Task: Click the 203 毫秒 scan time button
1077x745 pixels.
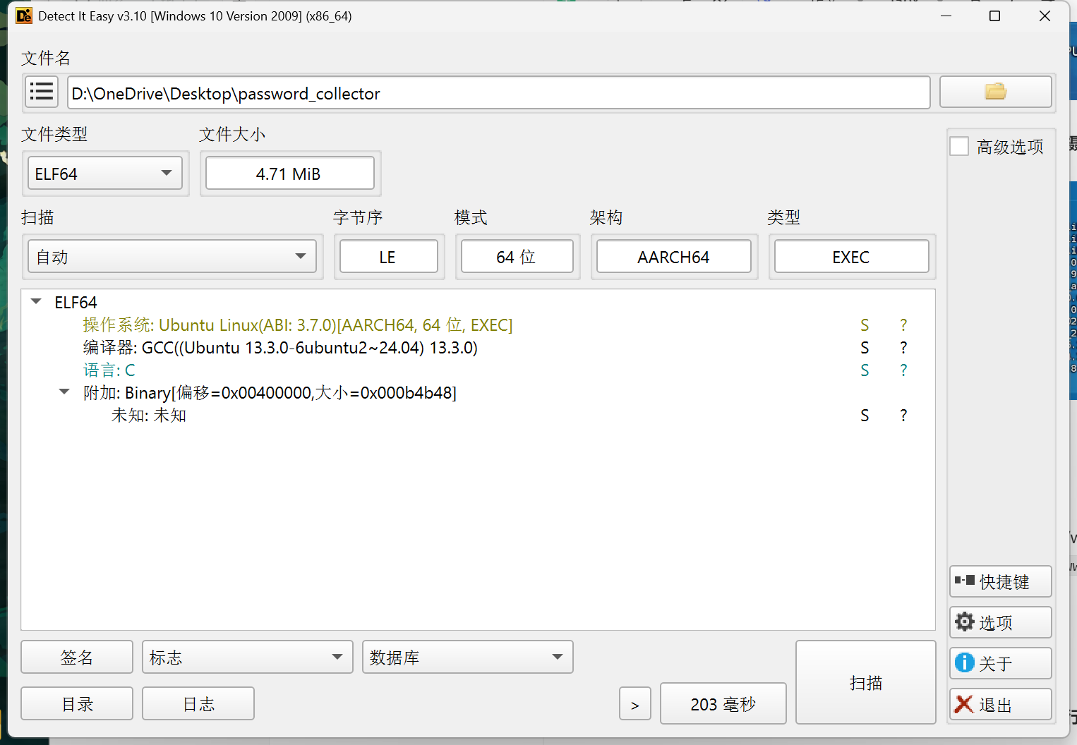Action: pyautogui.click(x=723, y=703)
